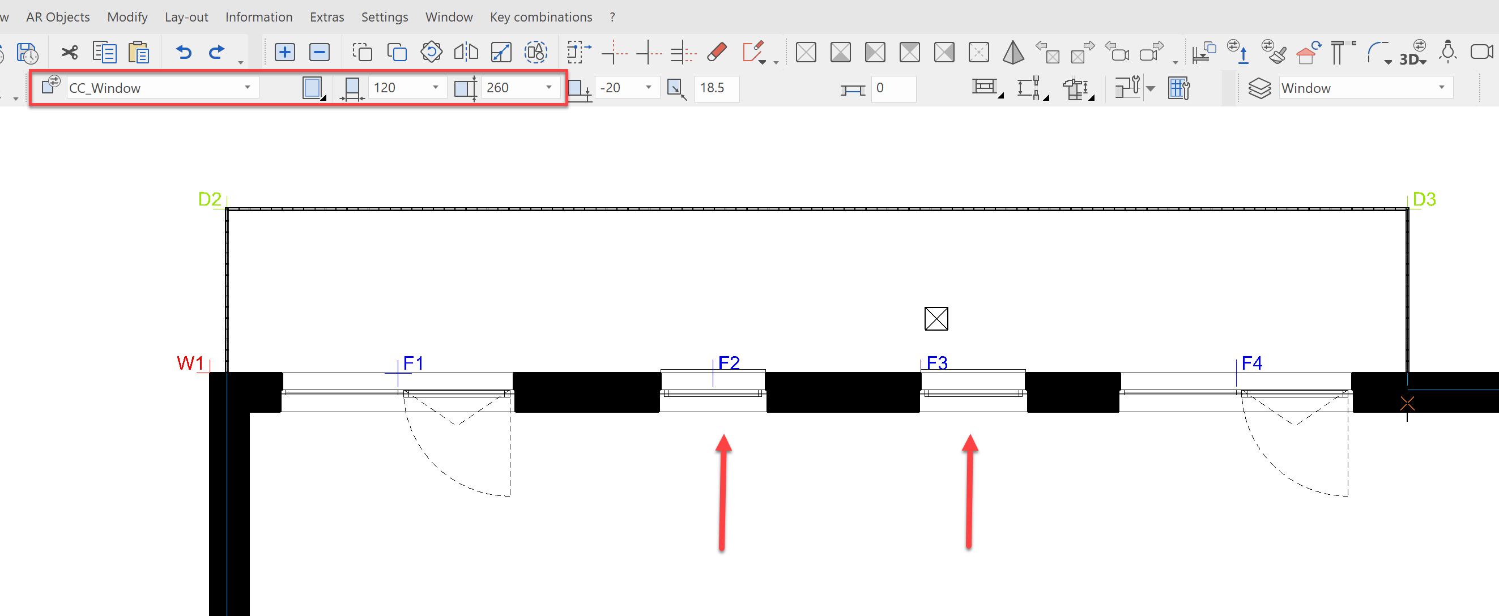This screenshot has width=1499, height=616.
Task: Click the Zoom in plus icon
Action: (x=284, y=52)
